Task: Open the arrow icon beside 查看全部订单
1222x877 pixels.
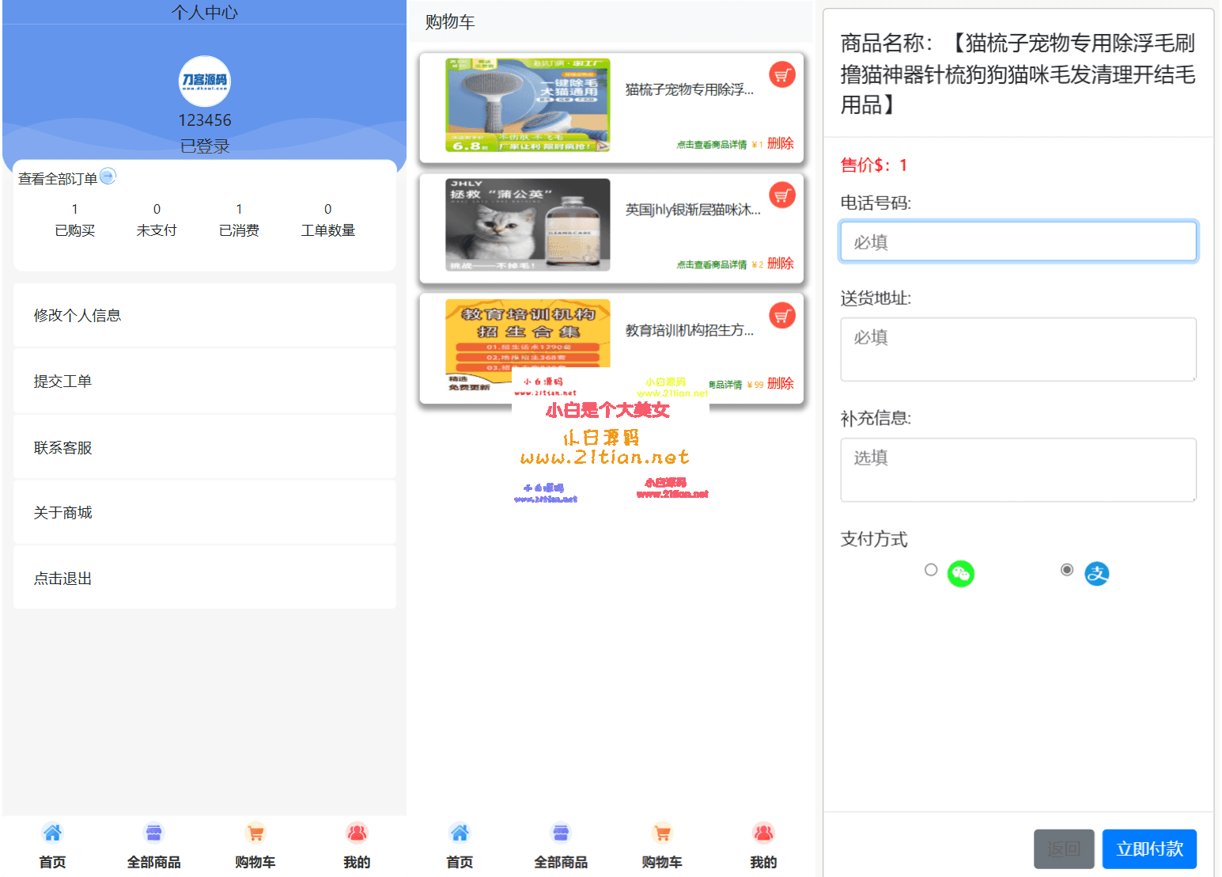Action: [x=108, y=177]
